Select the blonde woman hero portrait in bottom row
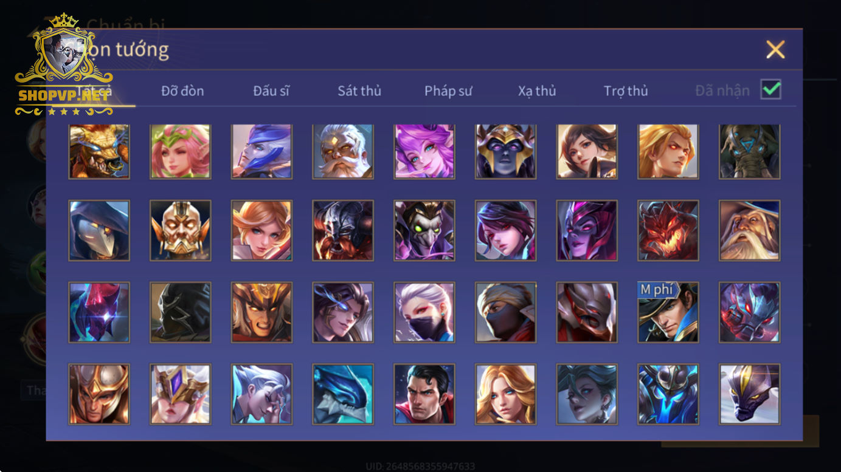The image size is (841, 472). tap(505, 394)
